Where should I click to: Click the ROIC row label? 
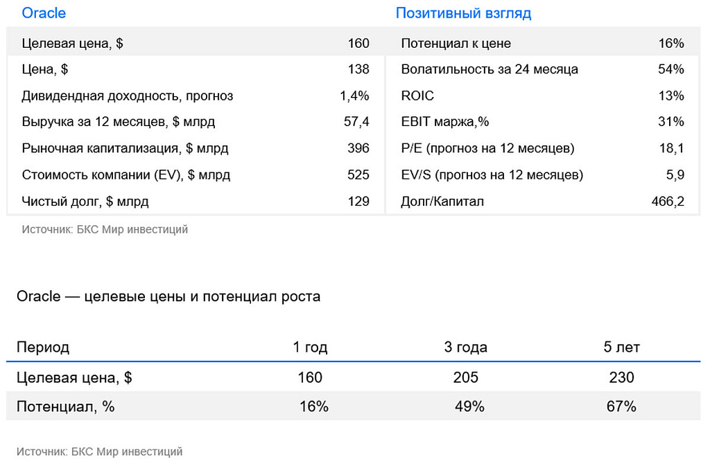tap(417, 96)
